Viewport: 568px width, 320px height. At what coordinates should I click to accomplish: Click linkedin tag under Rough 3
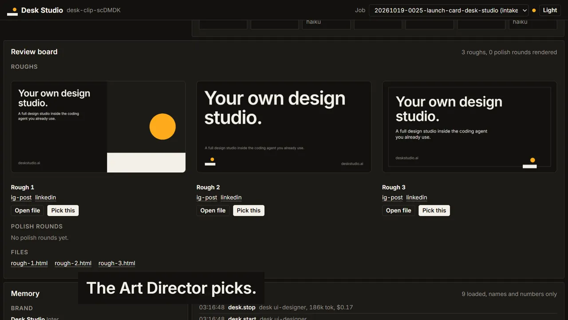click(x=417, y=197)
